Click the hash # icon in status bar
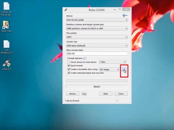This screenshot has height=130, width=174. (117, 101)
